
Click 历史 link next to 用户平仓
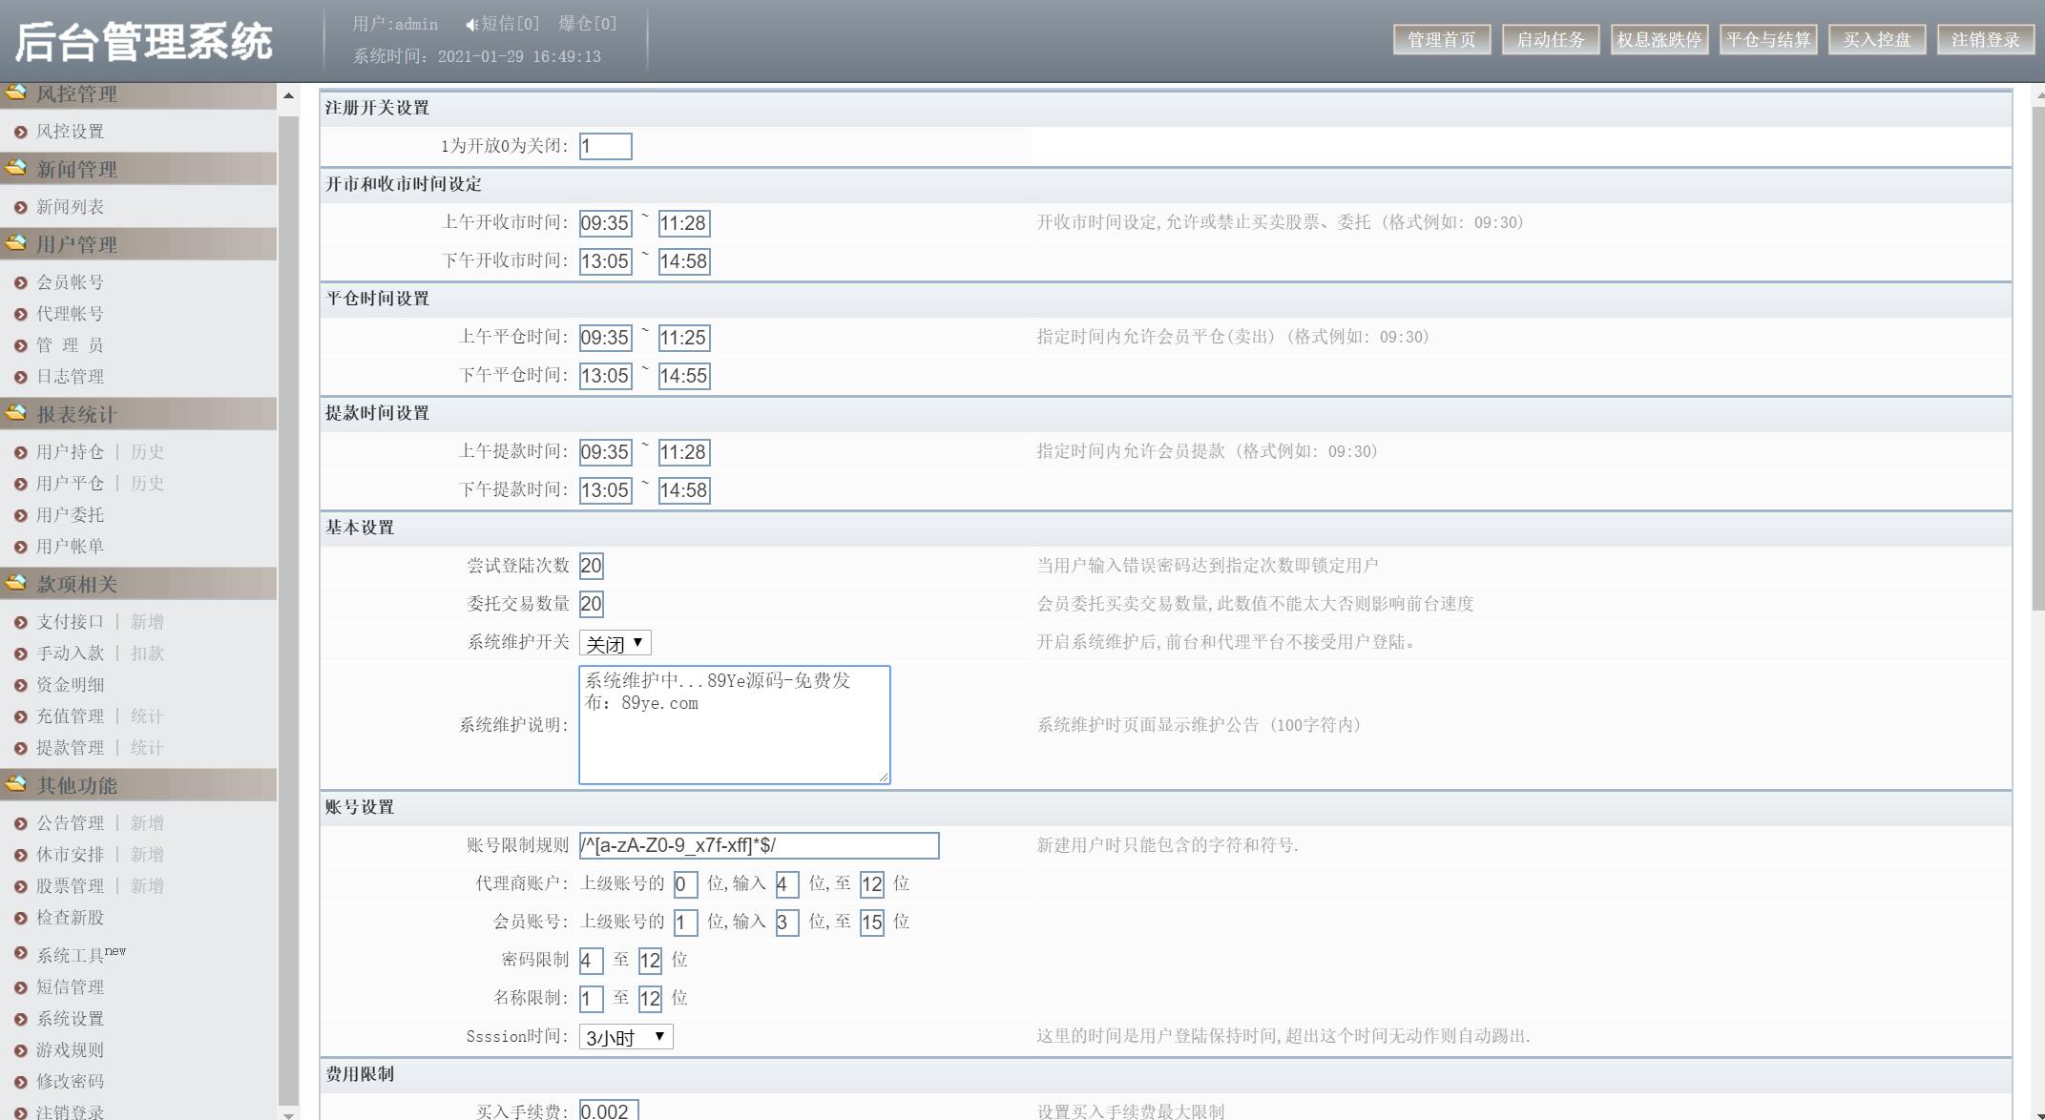click(147, 484)
